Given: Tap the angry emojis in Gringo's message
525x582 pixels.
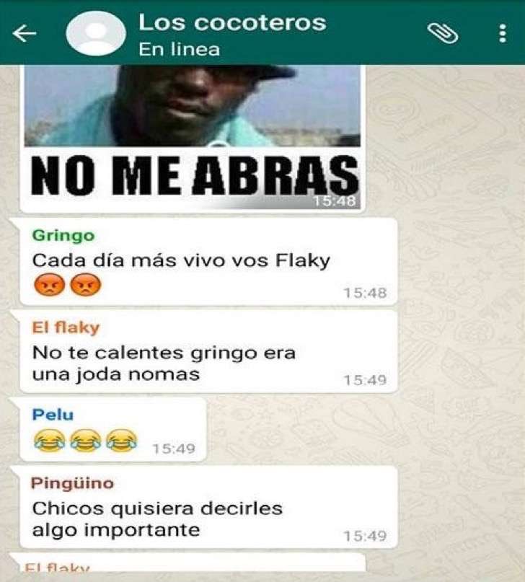Looking at the screenshot, I should (67, 285).
